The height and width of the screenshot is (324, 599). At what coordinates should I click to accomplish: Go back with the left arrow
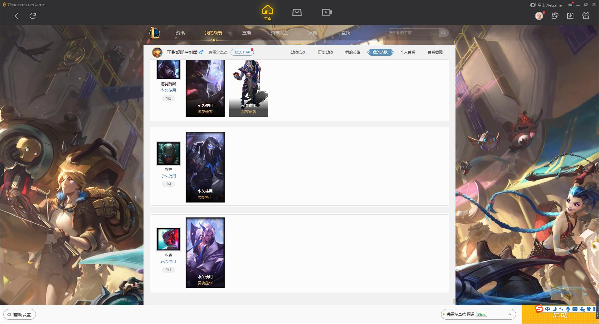(17, 16)
